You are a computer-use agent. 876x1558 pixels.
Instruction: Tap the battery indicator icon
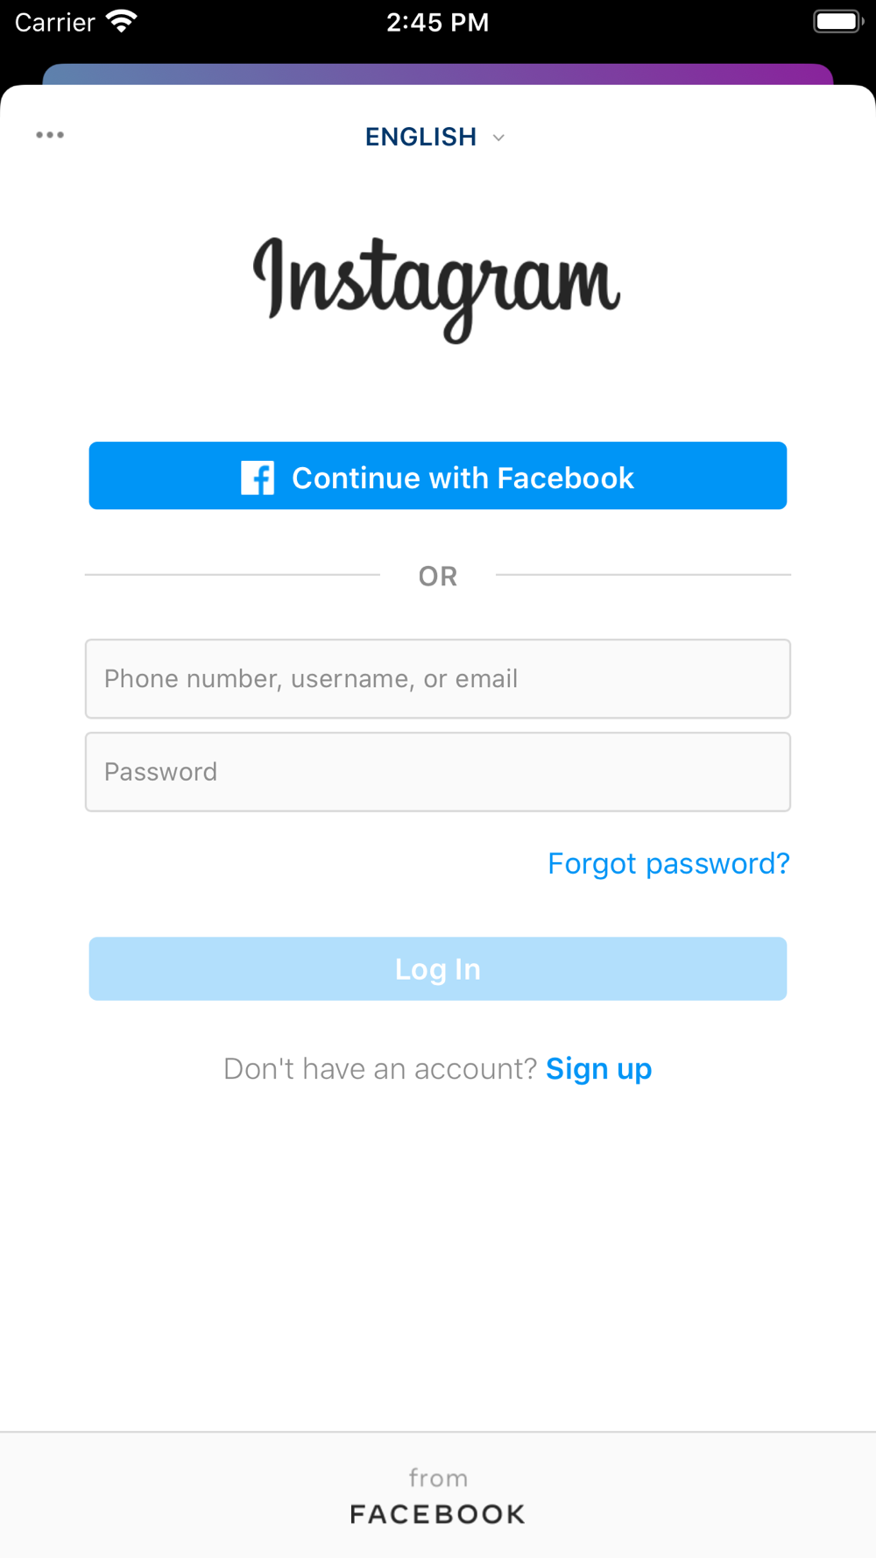point(838,21)
